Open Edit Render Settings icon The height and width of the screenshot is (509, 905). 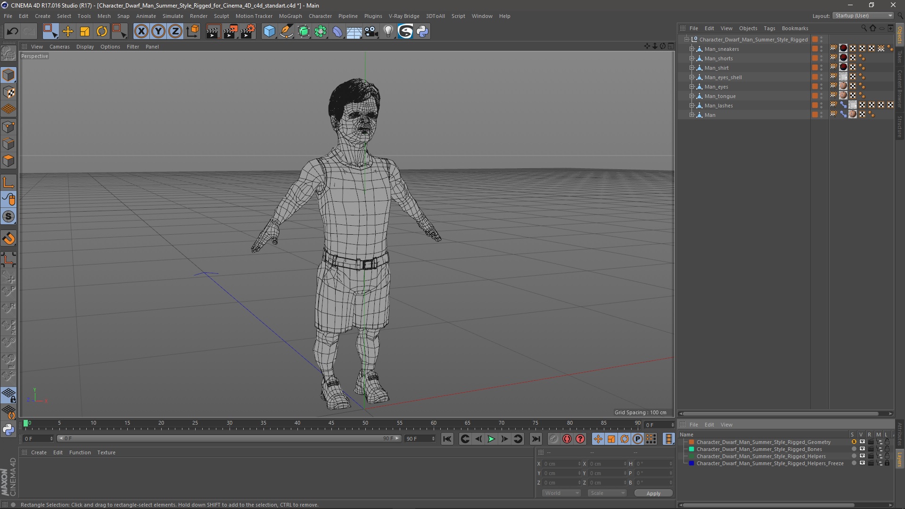(x=248, y=32)
